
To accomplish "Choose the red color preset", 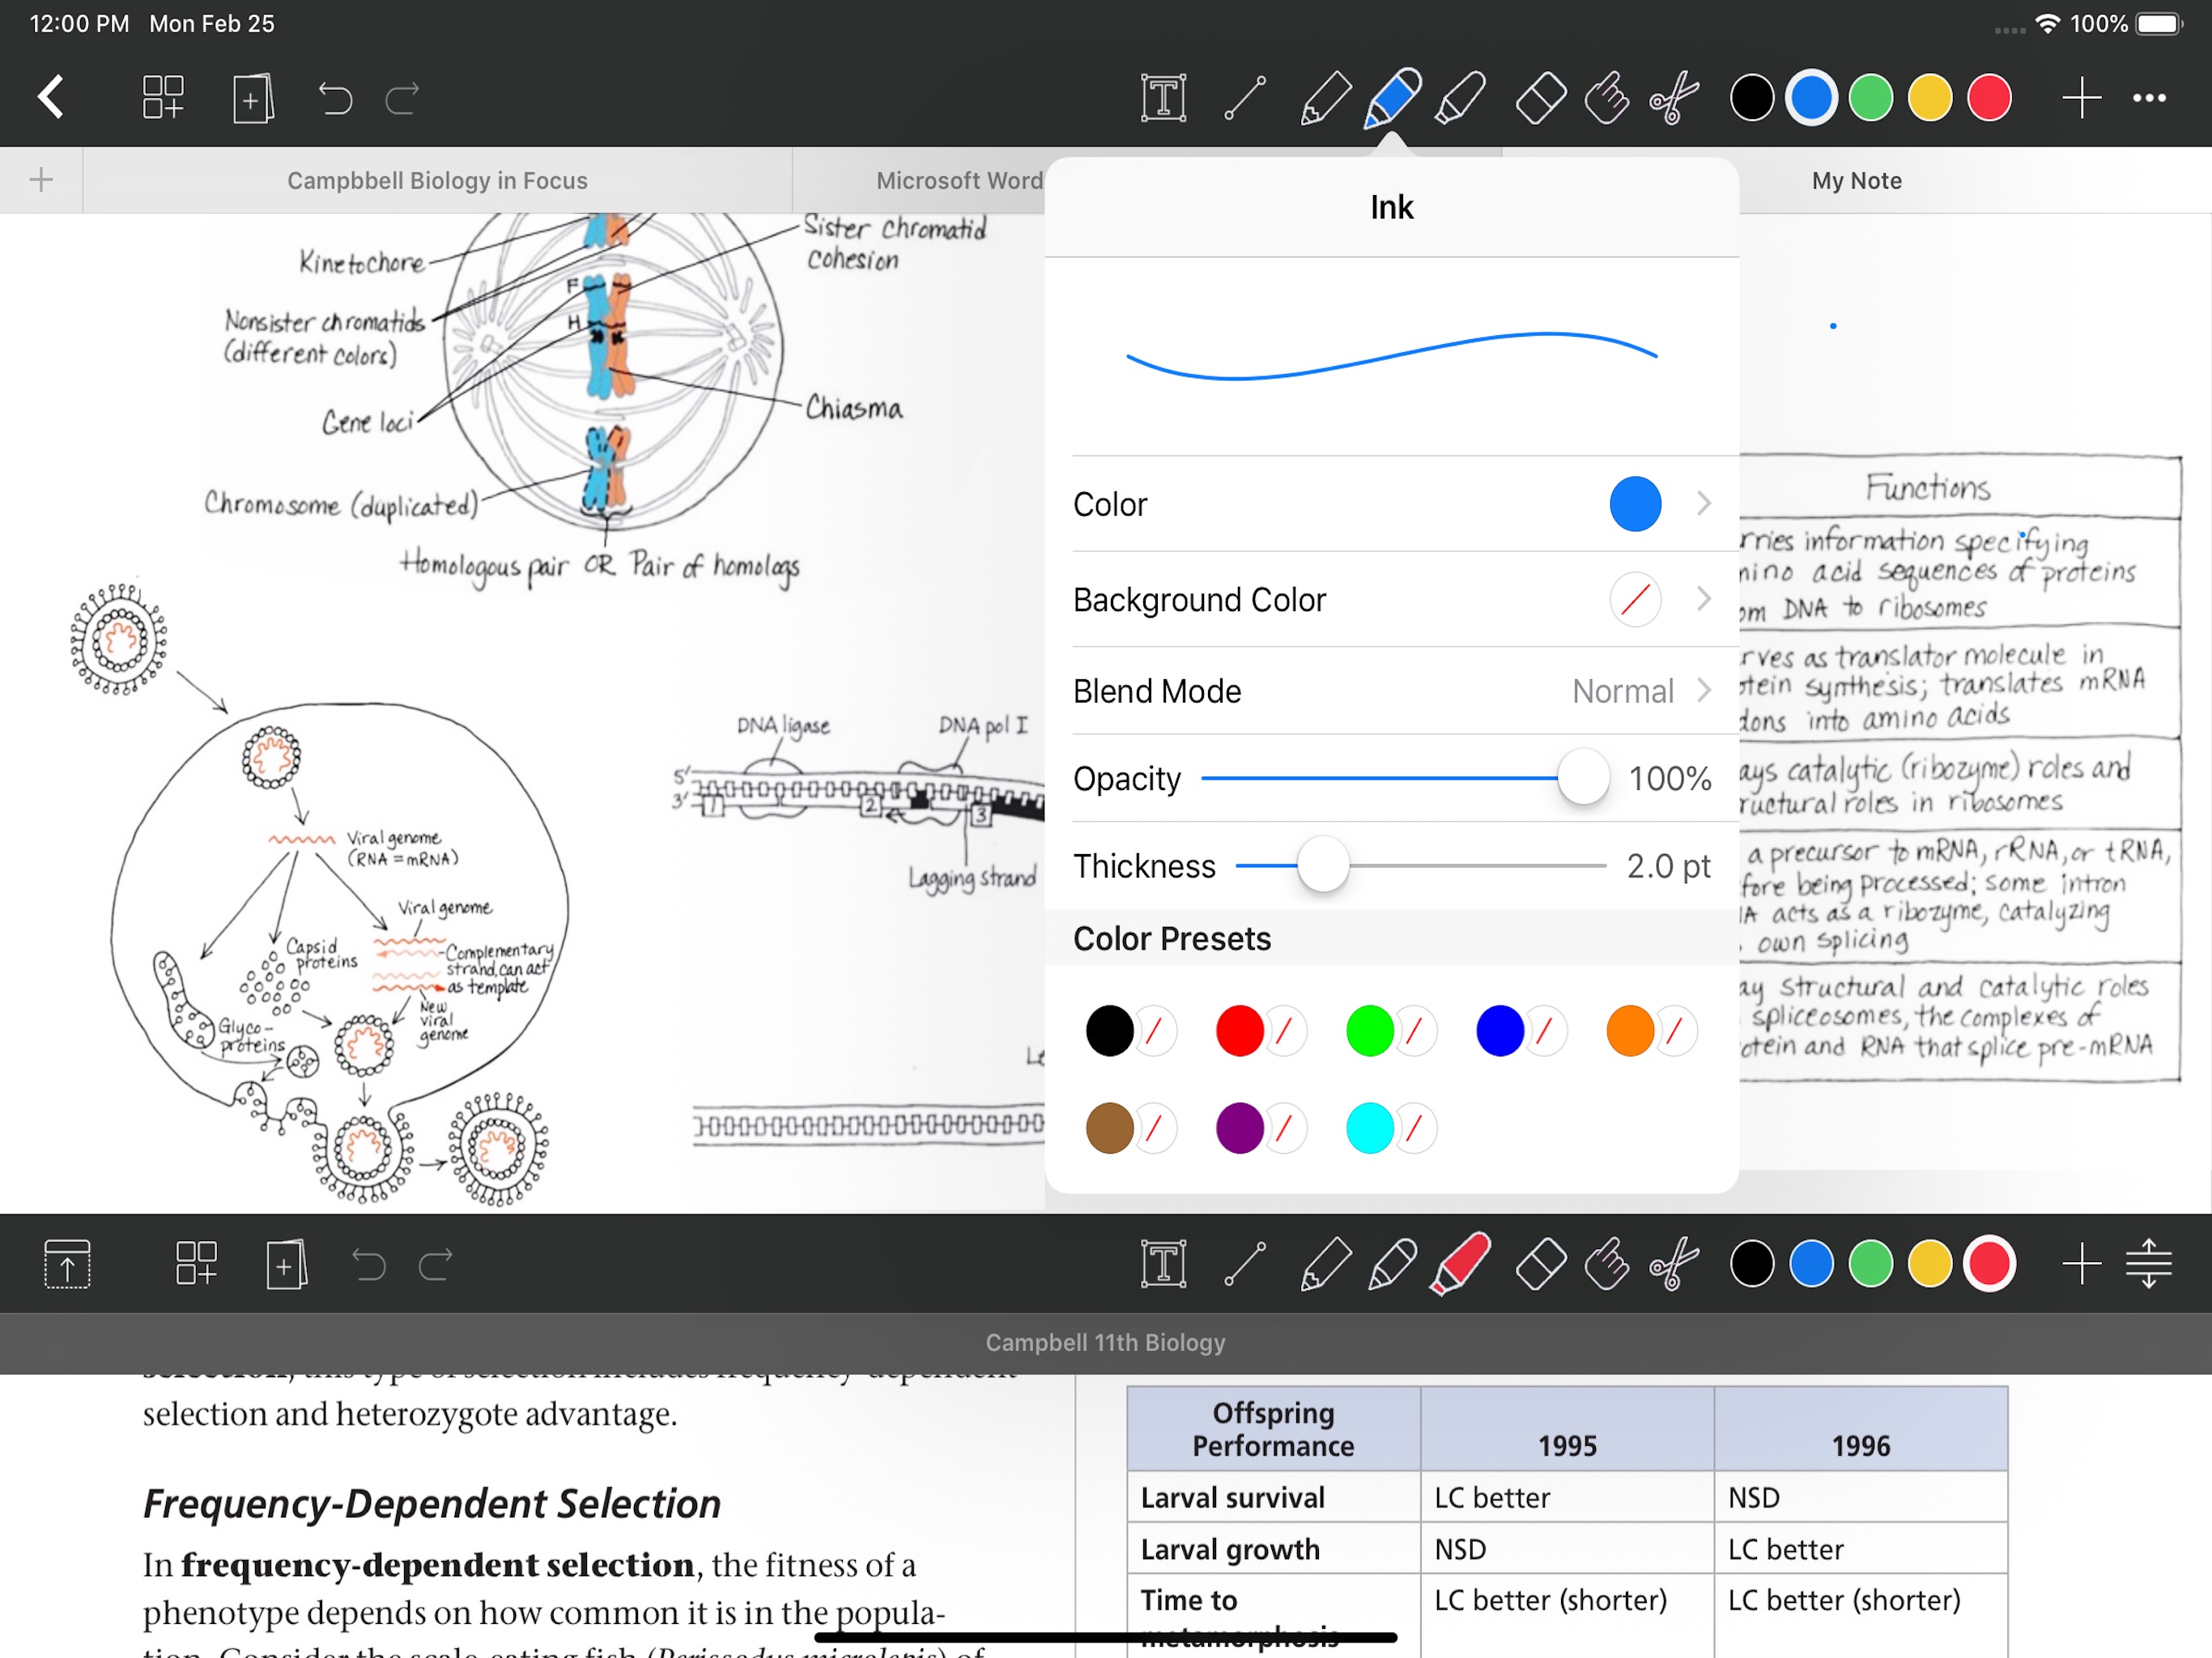I will 1239,1031.
